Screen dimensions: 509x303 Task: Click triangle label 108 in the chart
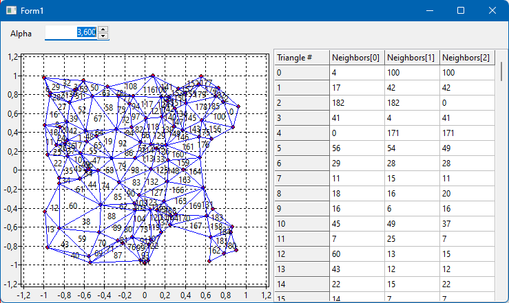pyautogui.click(x=131, y=86)
